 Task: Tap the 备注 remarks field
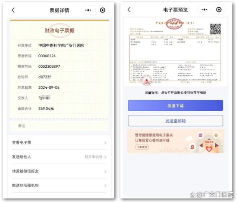click(x=59, y=126)
